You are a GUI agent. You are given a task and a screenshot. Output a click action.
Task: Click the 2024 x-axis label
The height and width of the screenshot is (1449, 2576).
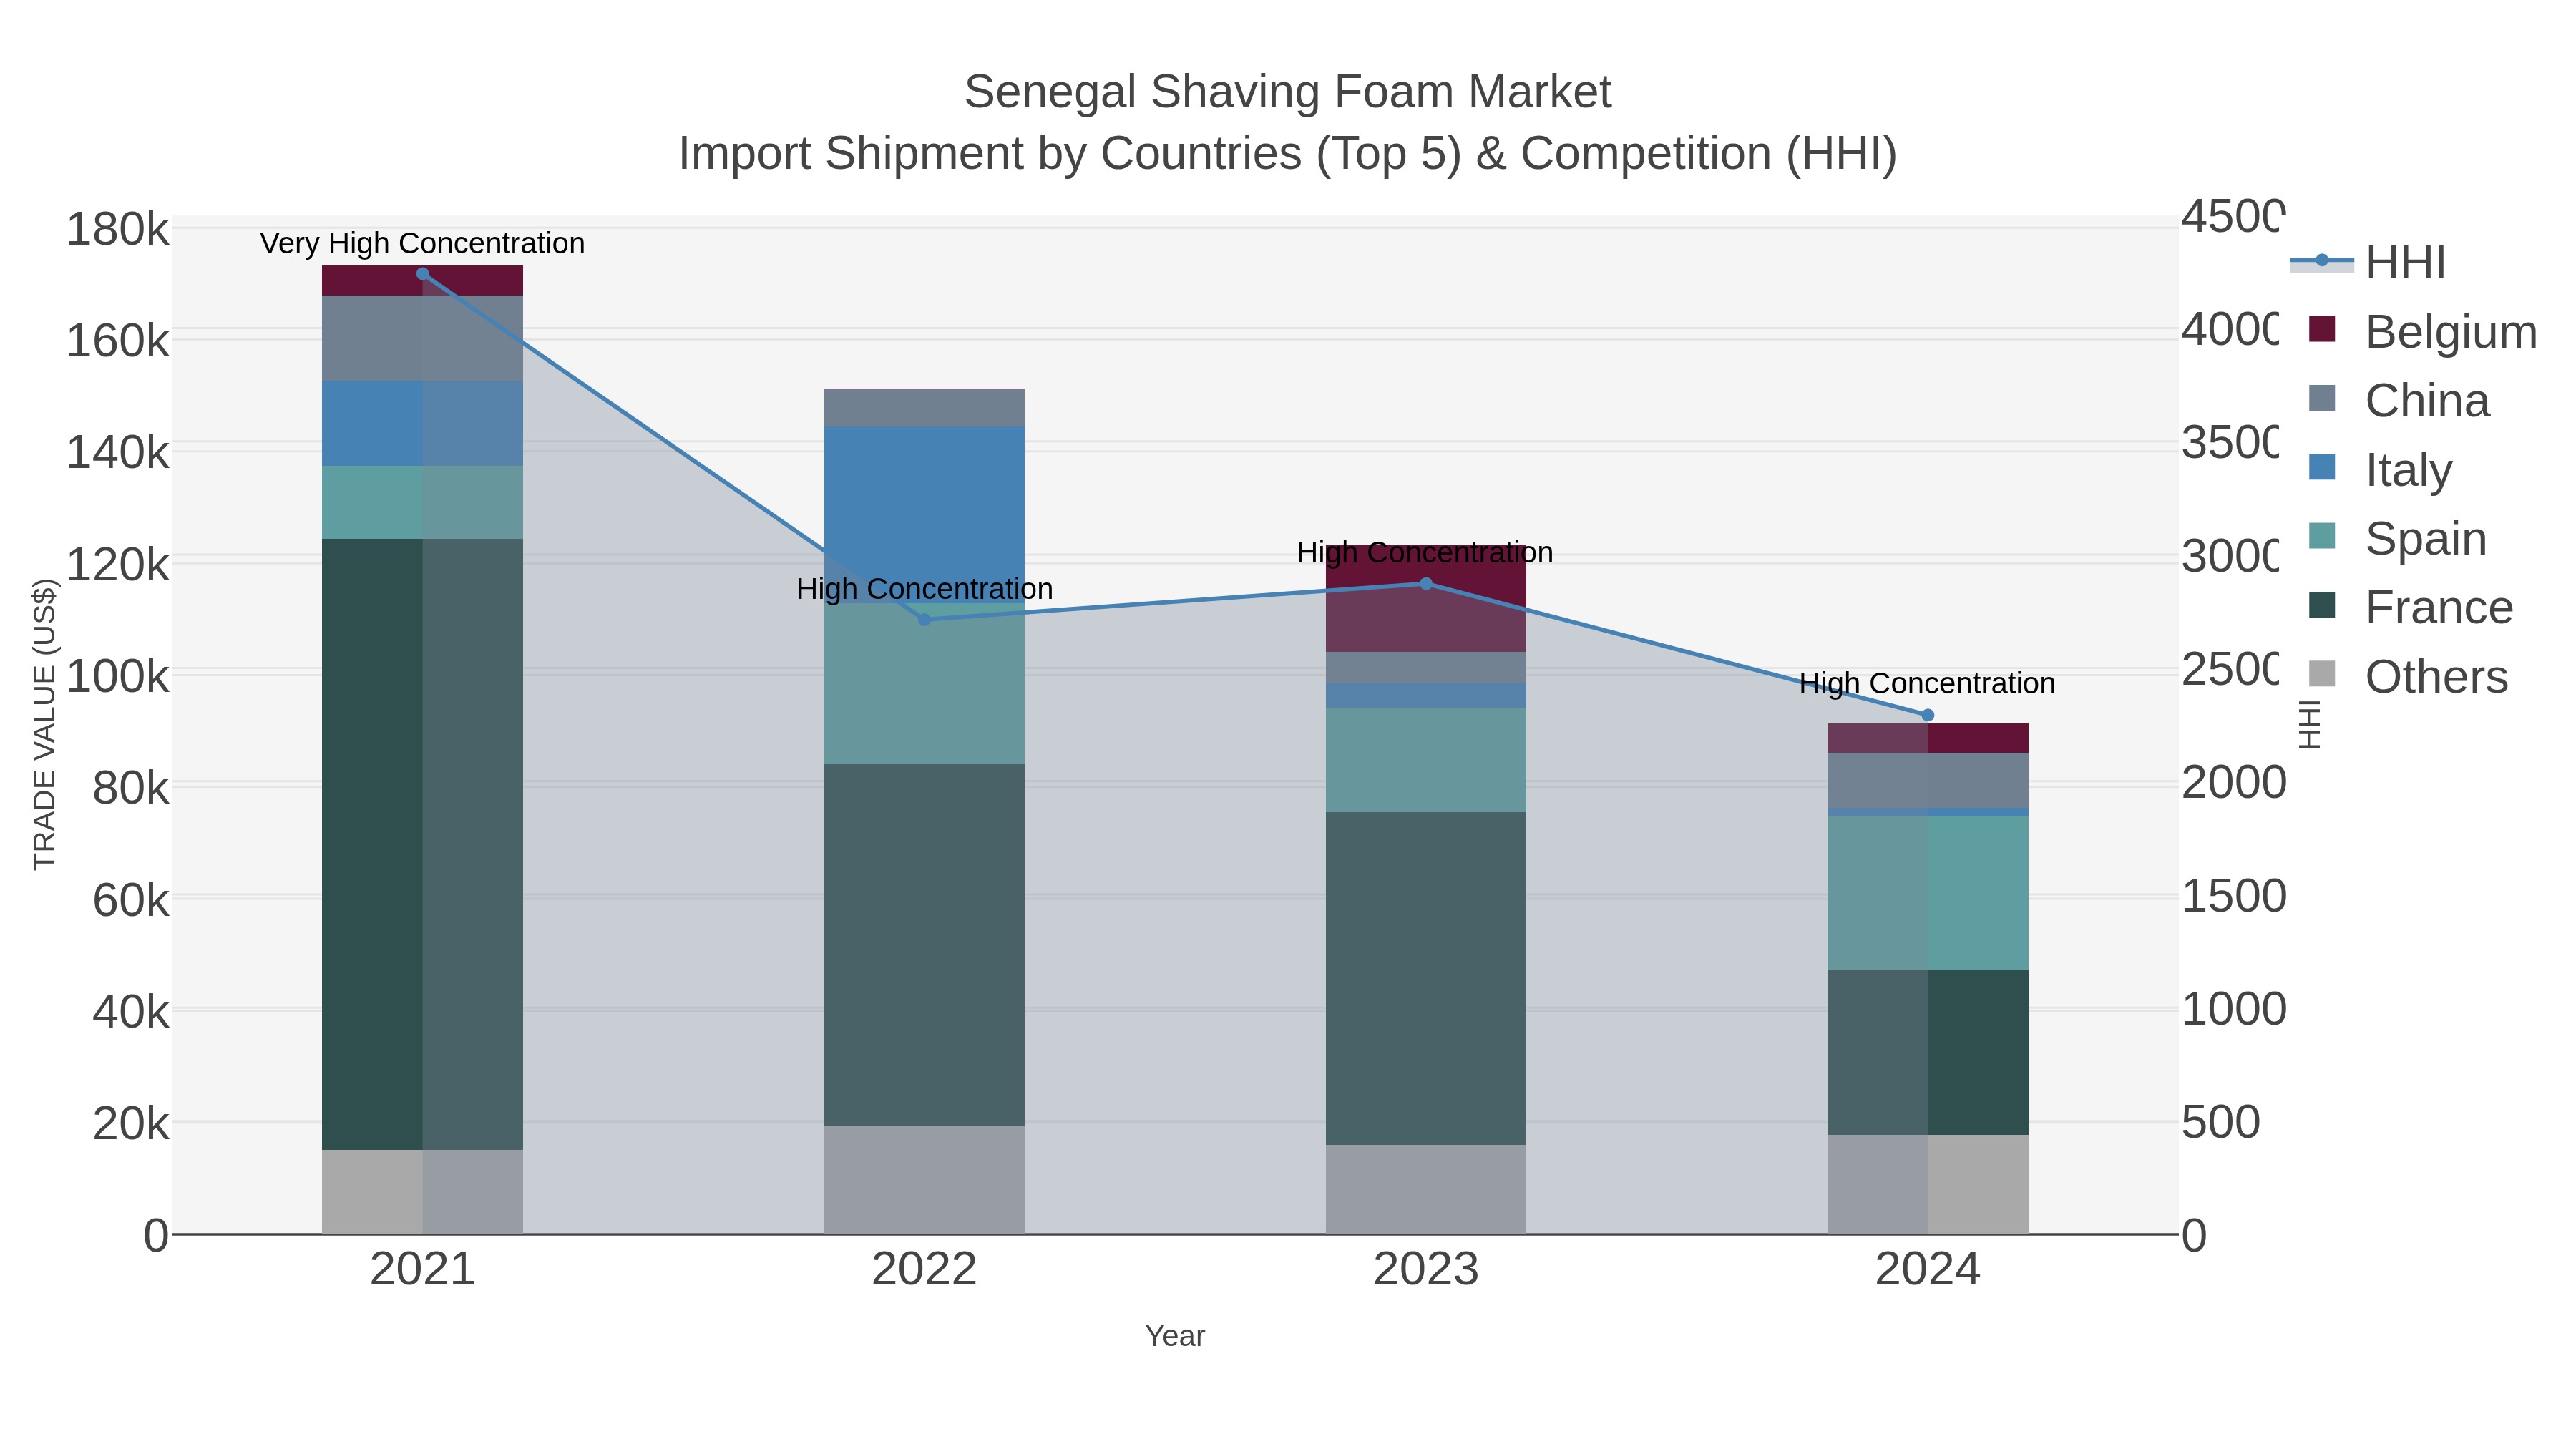pos(1928,1270)
